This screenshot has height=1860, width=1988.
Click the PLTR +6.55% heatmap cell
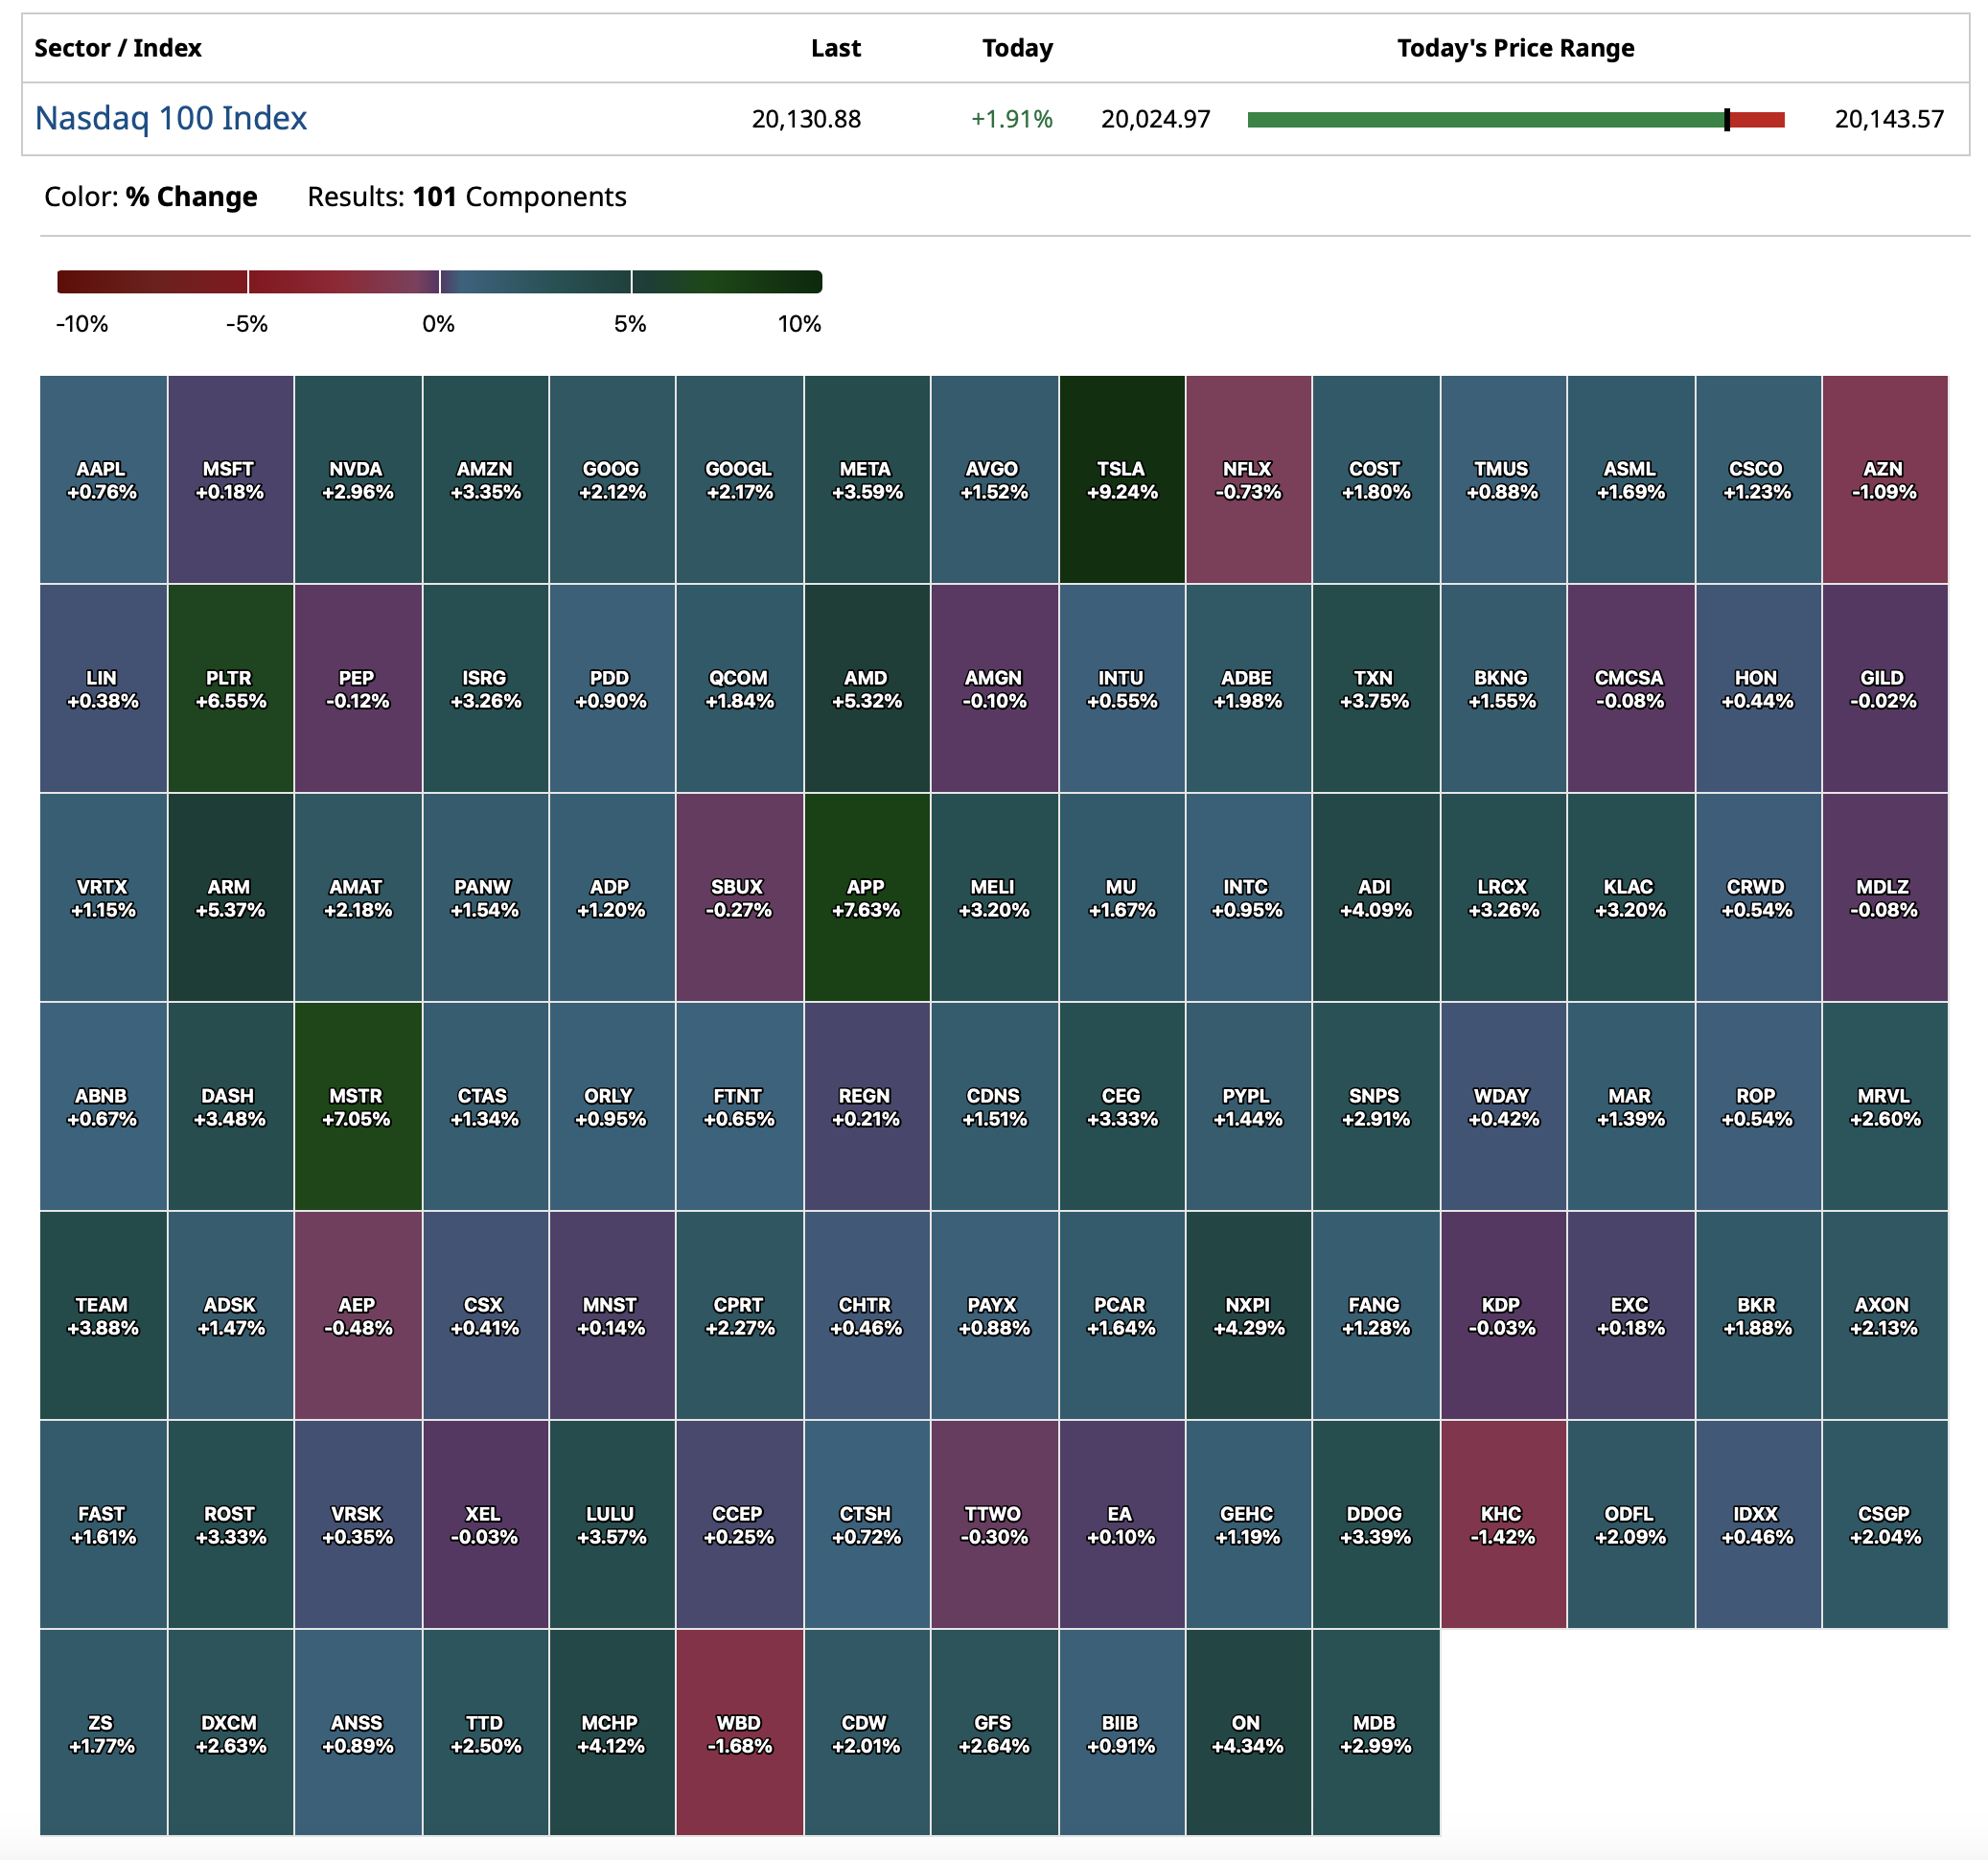(x=230, y=689)
